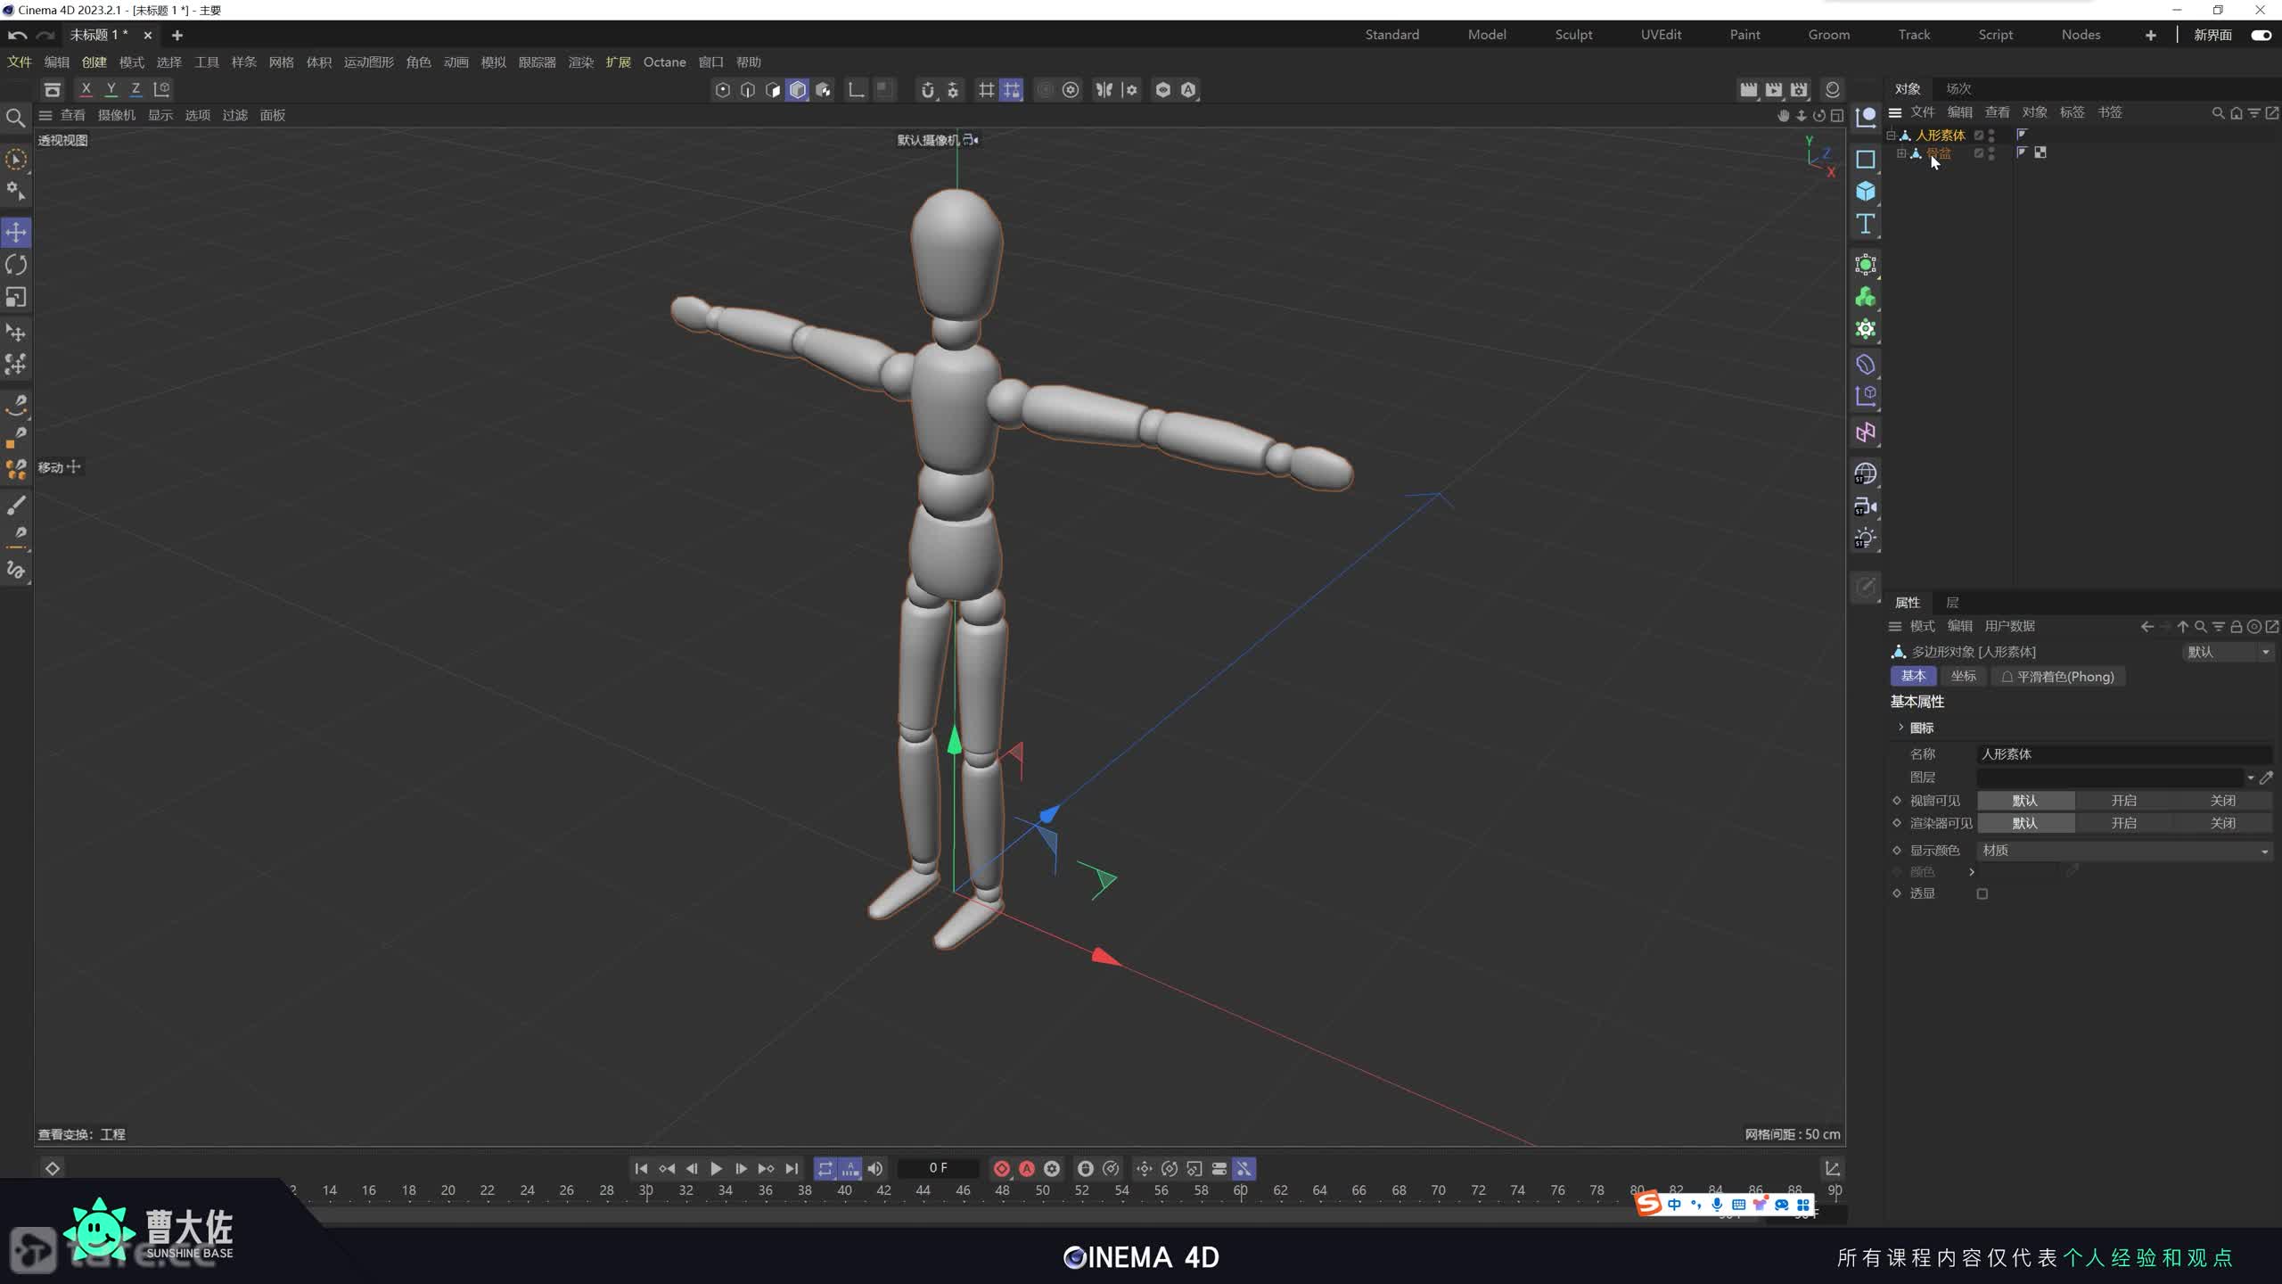Expand the 图标 section
This screenshot has width=2282, height=1284.
coord(1900,728)
